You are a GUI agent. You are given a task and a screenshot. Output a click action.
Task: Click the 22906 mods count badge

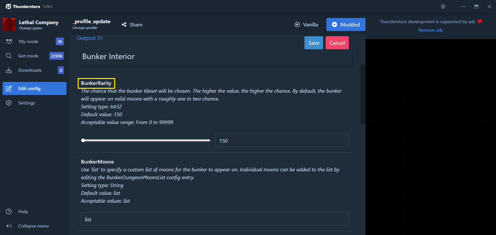(x=56, y=56)
